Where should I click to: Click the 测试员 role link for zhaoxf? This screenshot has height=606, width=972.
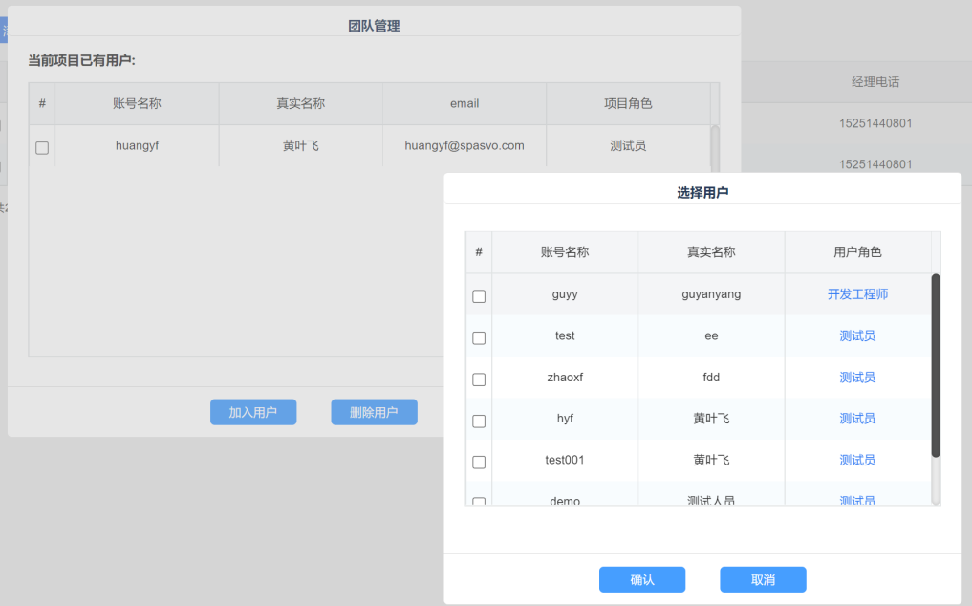point(857,377)
